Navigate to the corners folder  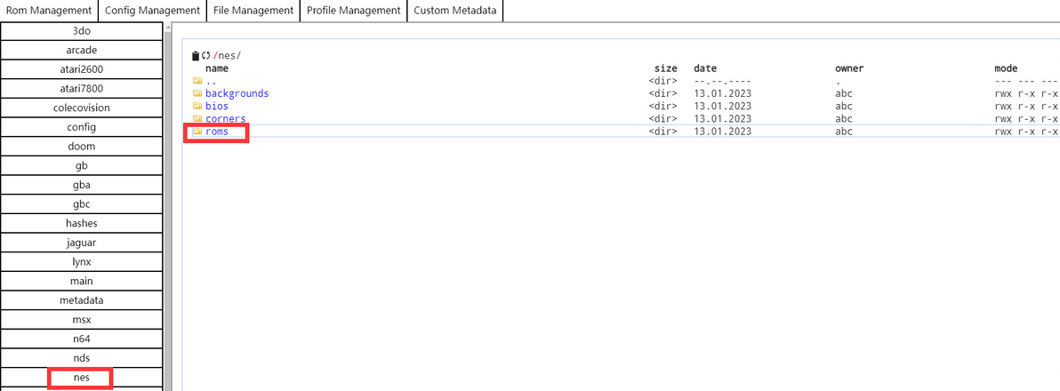coord(225,118)
